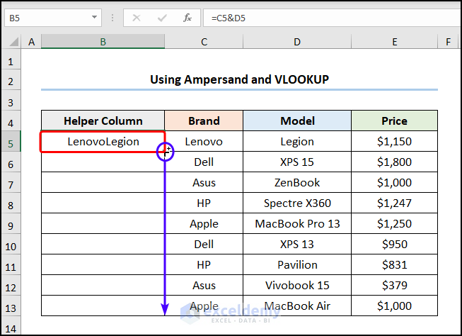Click the Enter checkmark formula bar icon

tap(162, 18)
